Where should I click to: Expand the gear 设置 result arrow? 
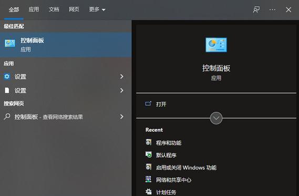point(122,76)
